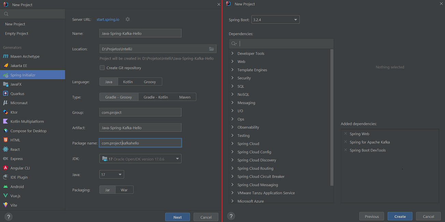Cancel the right New Project dialog

click(429, 217)
